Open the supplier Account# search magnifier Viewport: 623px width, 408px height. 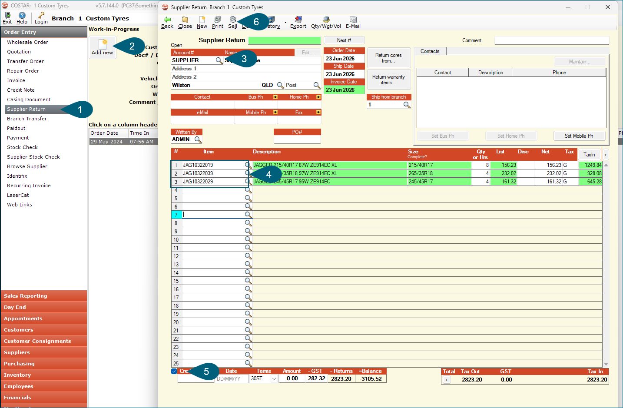[x=219, y=60]
